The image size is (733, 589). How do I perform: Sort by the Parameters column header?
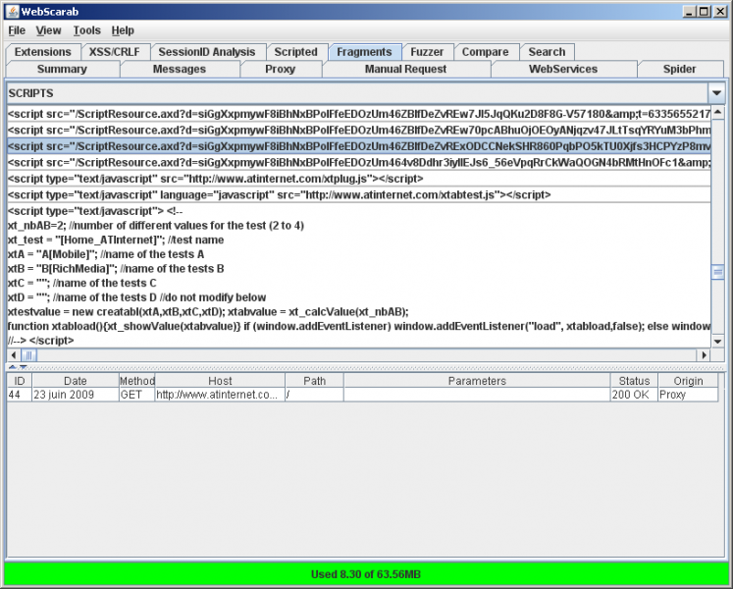477,381
